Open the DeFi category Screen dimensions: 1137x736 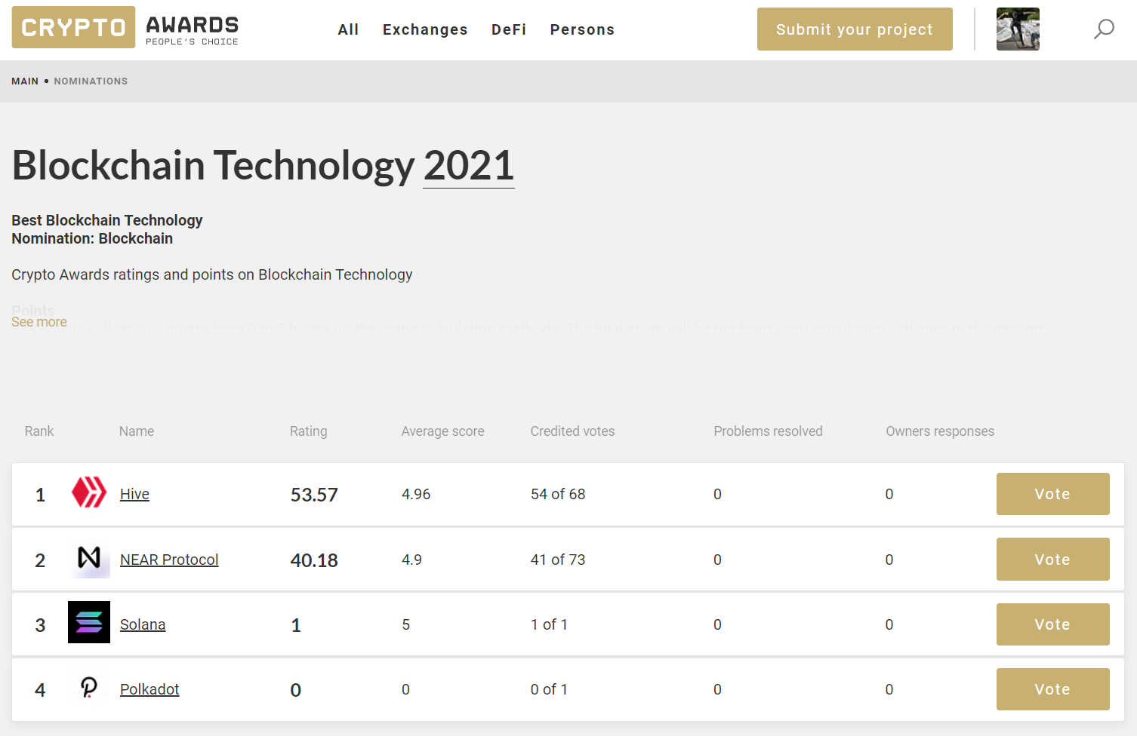[509, 29]
